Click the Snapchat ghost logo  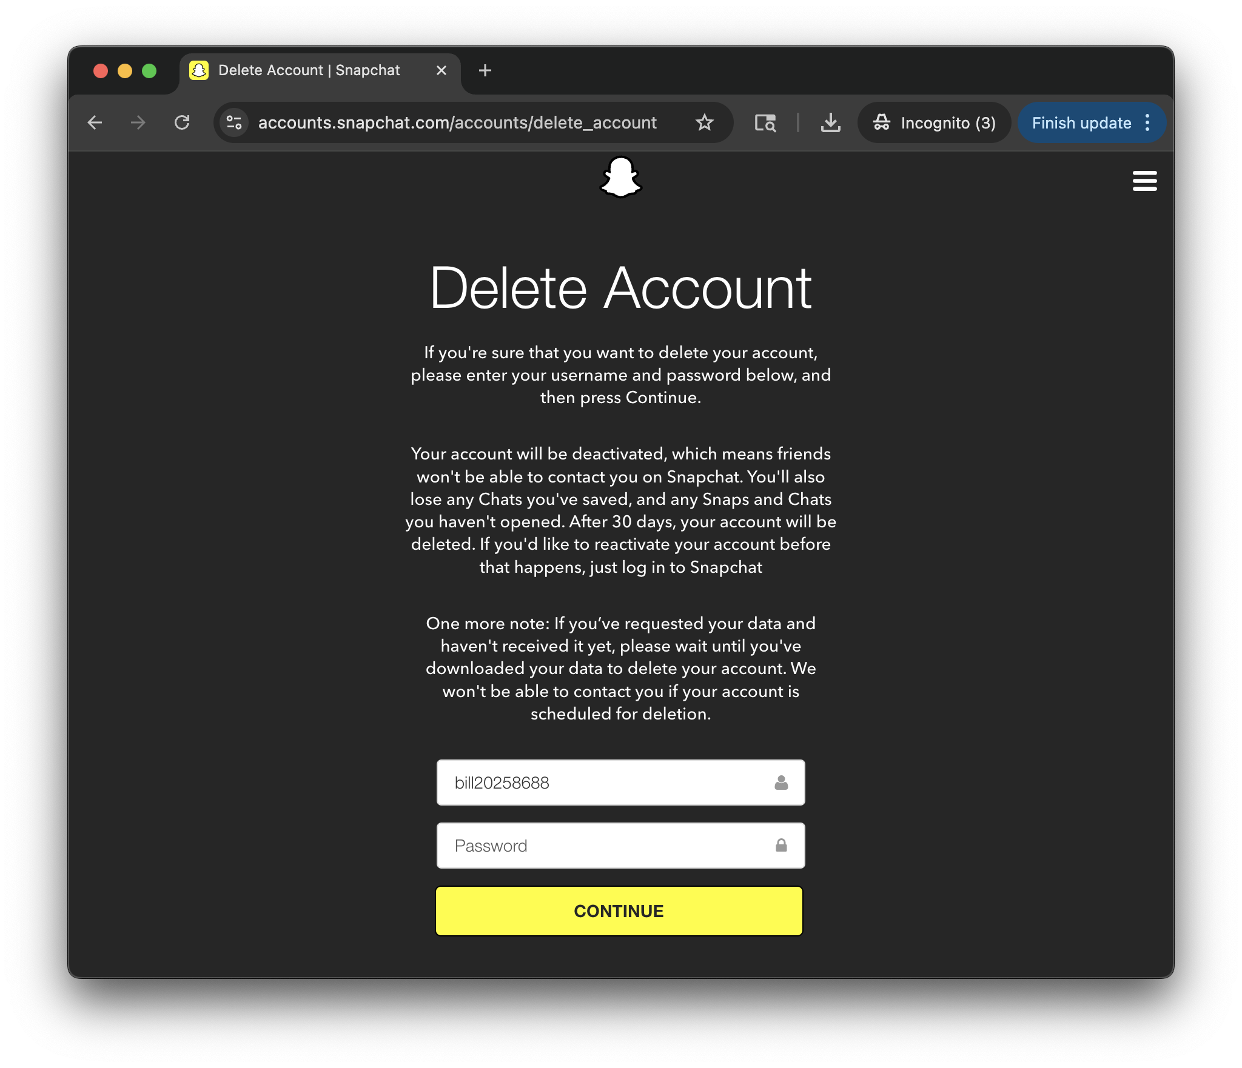[x=620, y=177]
